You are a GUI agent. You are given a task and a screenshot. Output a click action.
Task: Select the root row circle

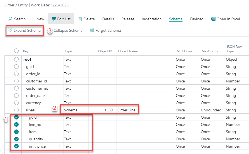click(16, 59)
